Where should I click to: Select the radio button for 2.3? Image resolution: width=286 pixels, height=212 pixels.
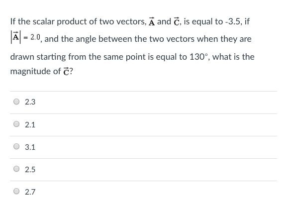click(x=16, y=102)
